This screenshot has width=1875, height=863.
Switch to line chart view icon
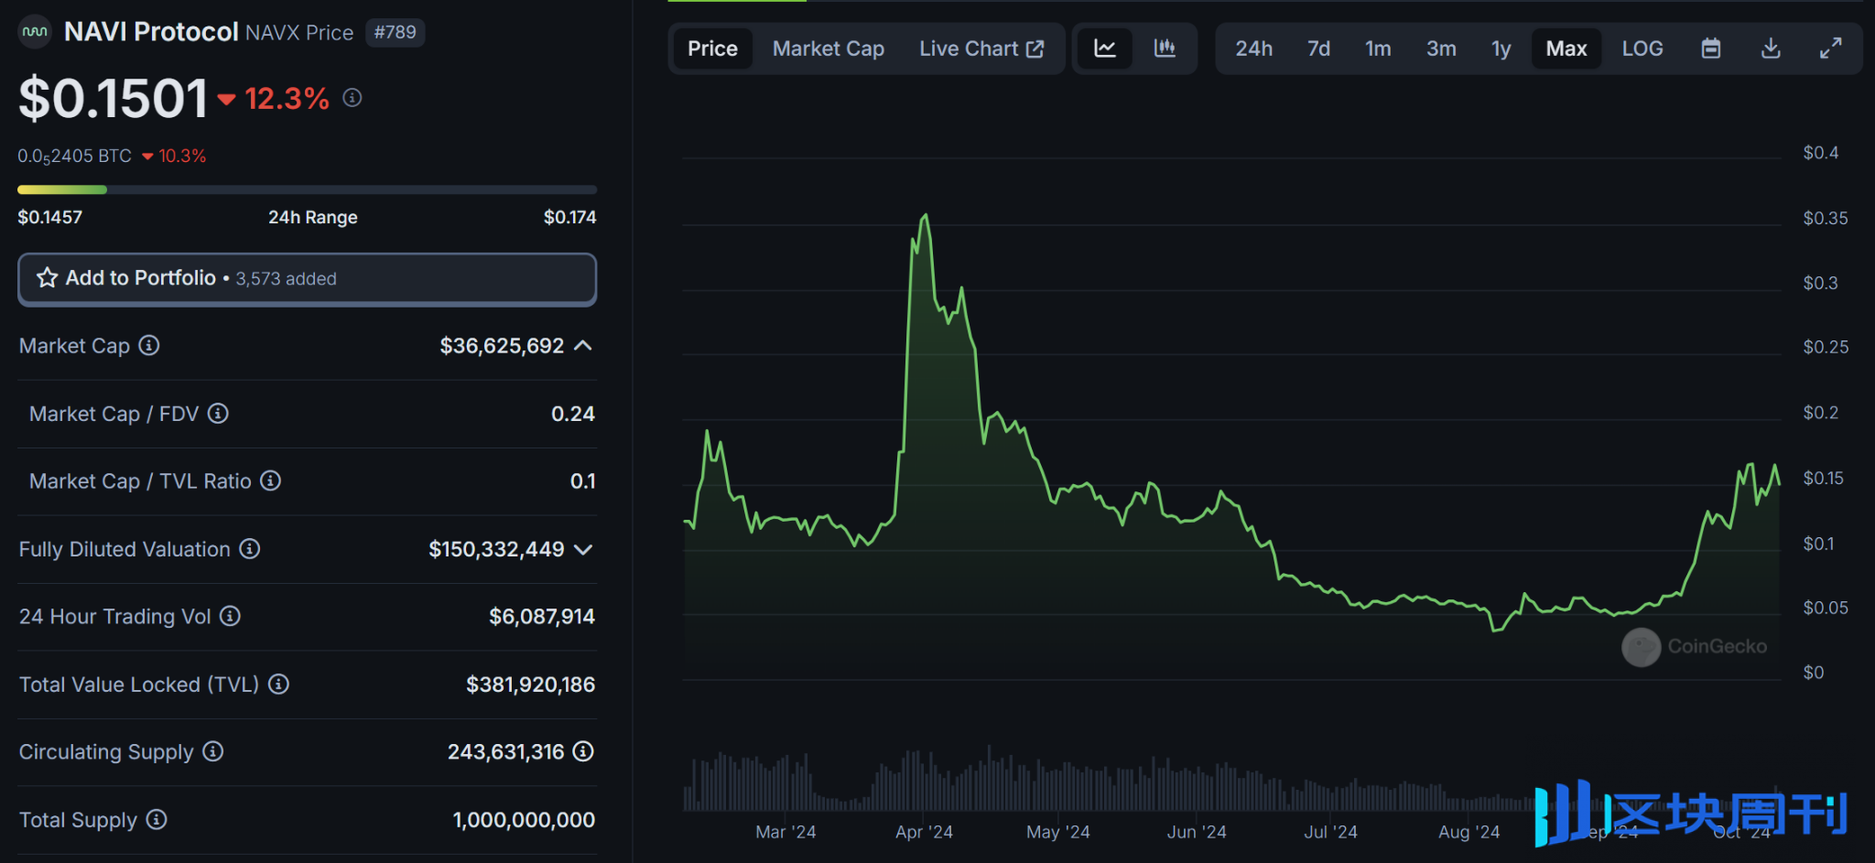point(1105,49)
